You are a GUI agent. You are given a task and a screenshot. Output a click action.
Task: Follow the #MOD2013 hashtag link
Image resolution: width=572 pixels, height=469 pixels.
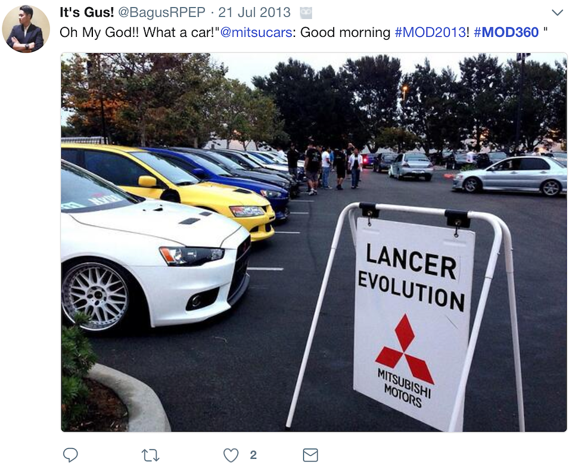click(x=430, y=33)
